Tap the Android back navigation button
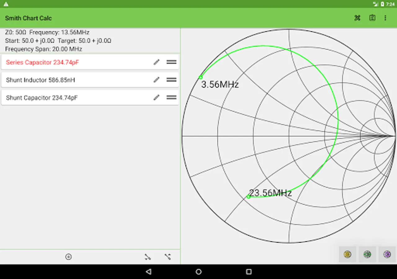The image size is (397, 279). coord(149,272)
